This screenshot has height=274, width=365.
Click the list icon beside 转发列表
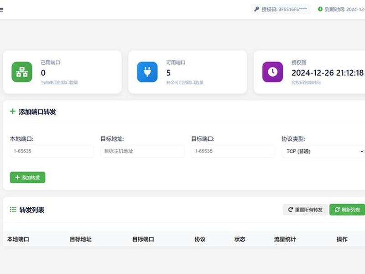[13, 210]
